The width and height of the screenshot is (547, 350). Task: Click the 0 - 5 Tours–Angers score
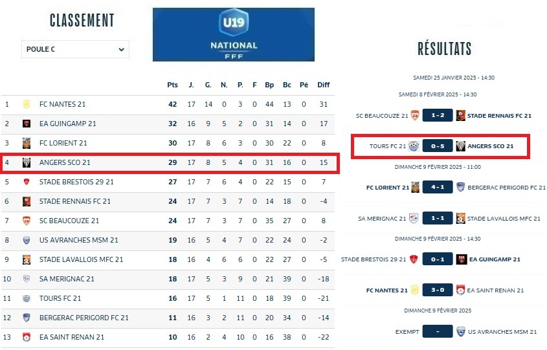click(437, 146)
